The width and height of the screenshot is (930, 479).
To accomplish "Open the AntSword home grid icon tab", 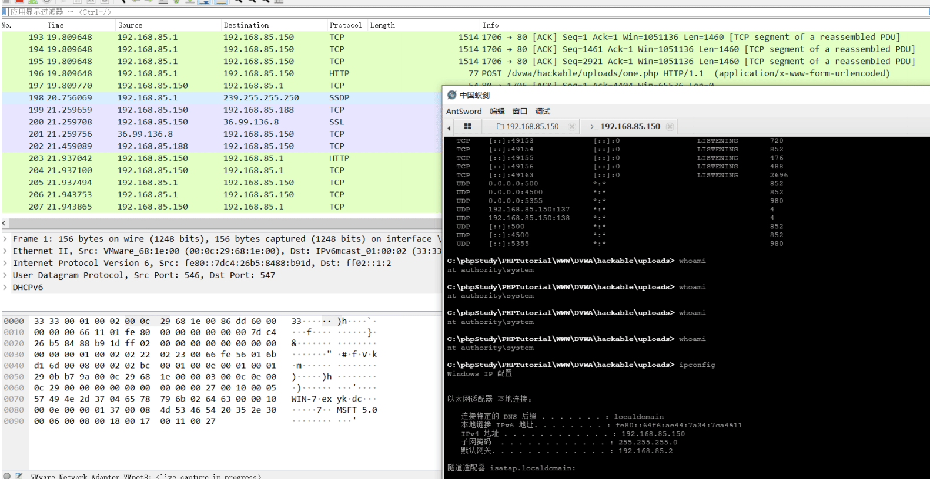I will pyautogui.click(x=467, y=126).
